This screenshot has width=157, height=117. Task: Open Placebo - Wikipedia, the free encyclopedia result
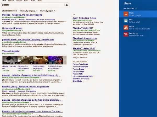[x=22, y=15]
